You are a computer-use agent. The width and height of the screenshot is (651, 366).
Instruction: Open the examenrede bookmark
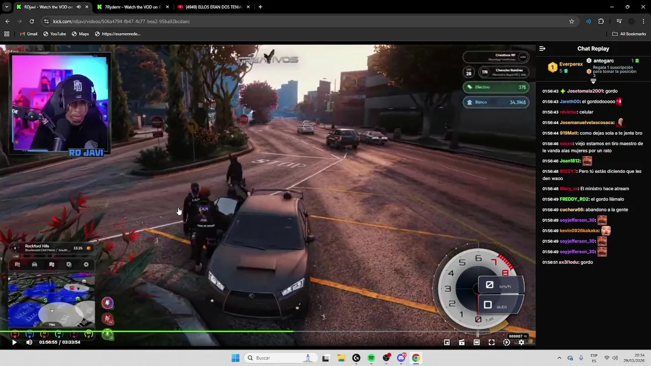point(117,34)
